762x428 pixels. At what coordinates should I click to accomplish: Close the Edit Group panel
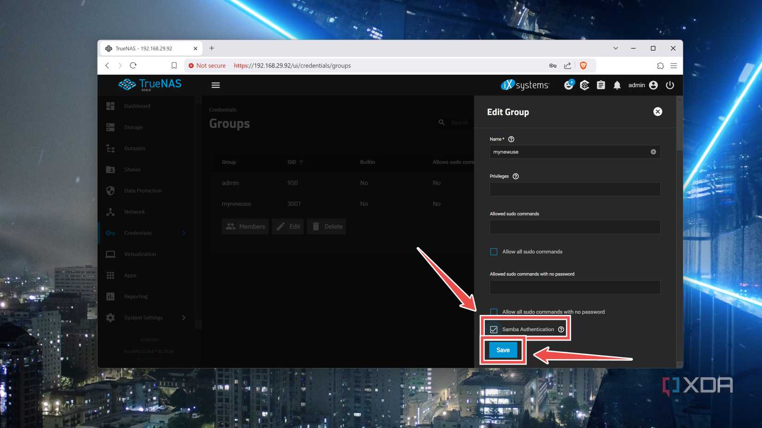[658, 112]
